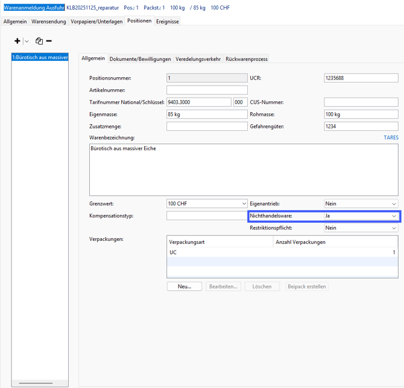Go to the Rückwarenprozess tab
Image resolution: width=404 pixels, height=388 pixels.
pos(247,59)
